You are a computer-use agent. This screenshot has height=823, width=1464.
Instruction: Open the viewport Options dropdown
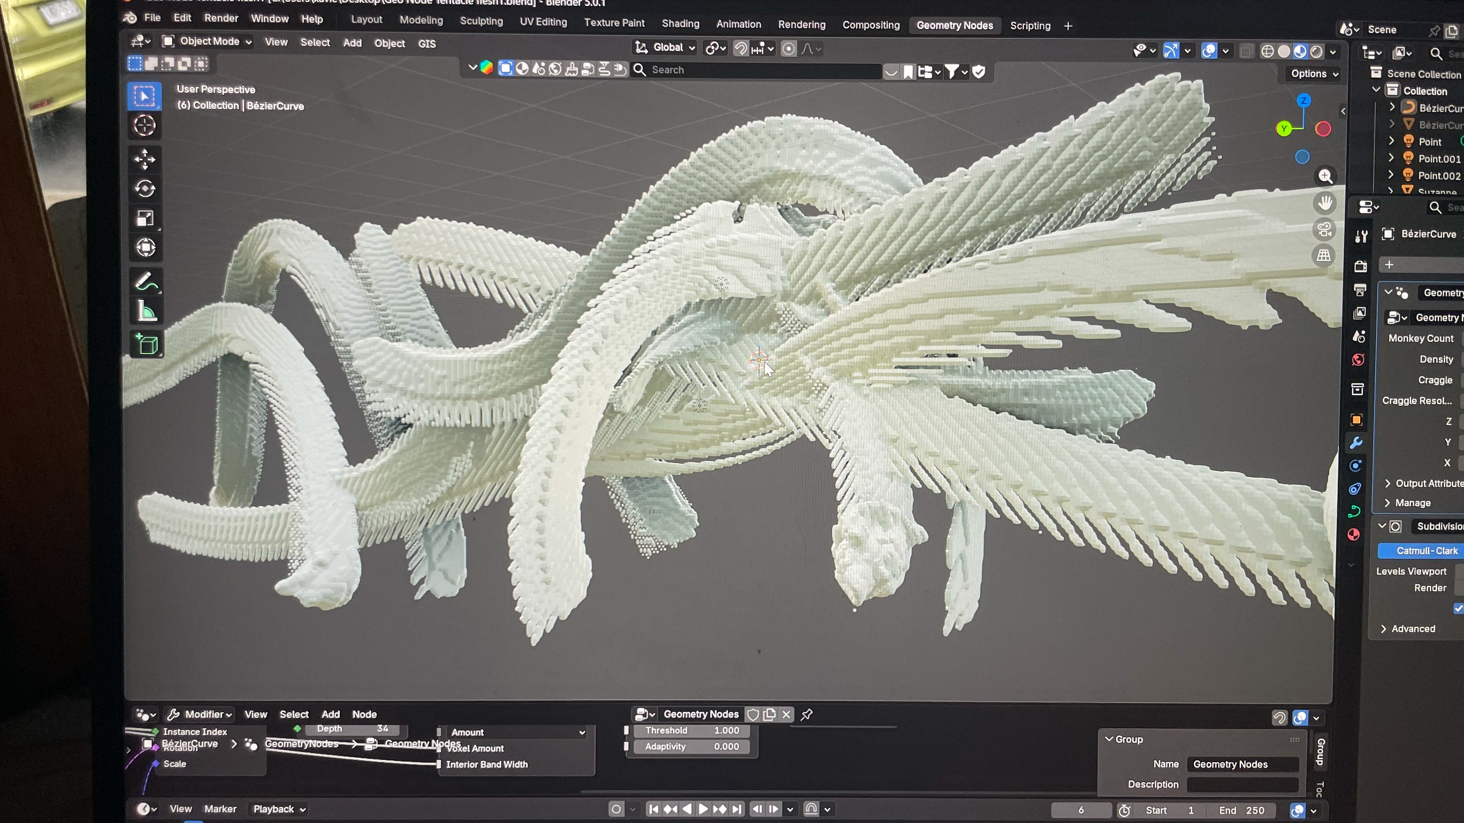click(x=1315, y=74)
